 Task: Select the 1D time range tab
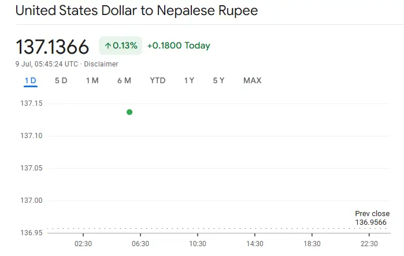(31, 80)
